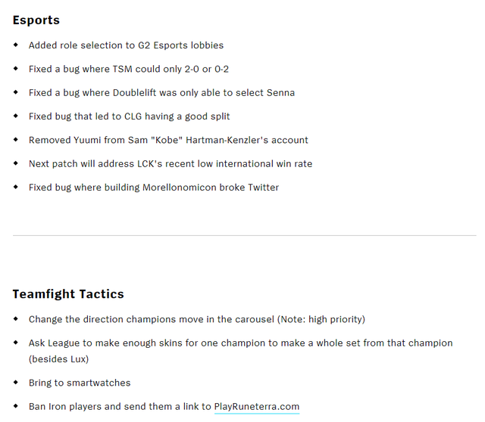This screenshot has width=485, height=422.
Task: Click the bullet marker beside G2 Esports line
Action: pos(16,45)
